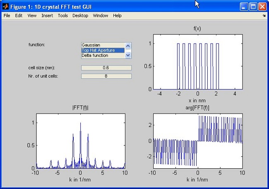Select Delta function in the list

(x=103, y=56)
